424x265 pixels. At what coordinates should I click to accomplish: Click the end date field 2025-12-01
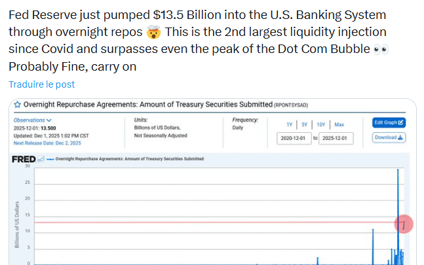pos(336,139)
